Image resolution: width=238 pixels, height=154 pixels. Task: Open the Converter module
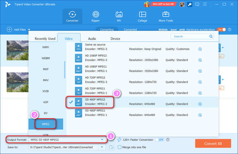(72, 17)
